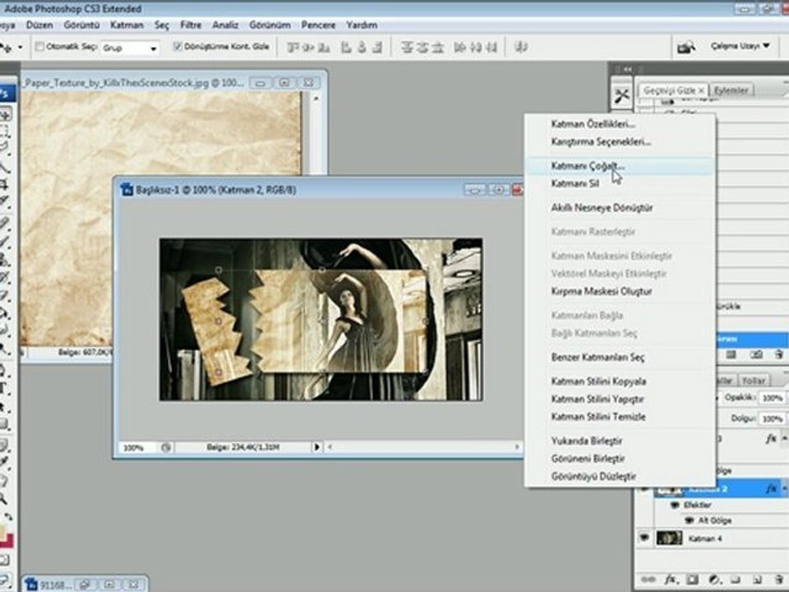Toggle visibility of Efektler

(676, 505)
